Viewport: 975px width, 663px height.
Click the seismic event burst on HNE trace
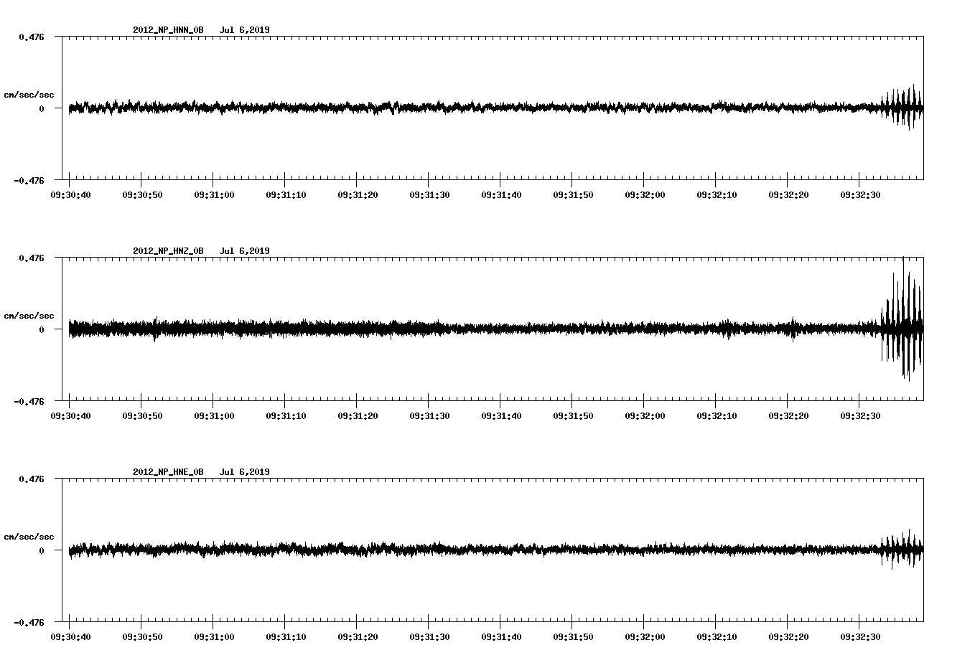coord(903,550)
